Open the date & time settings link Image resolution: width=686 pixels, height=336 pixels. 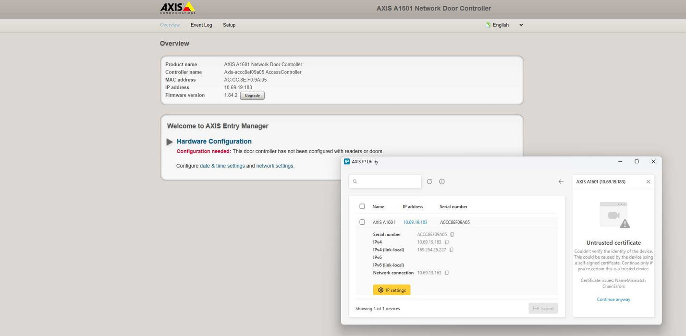222,166
